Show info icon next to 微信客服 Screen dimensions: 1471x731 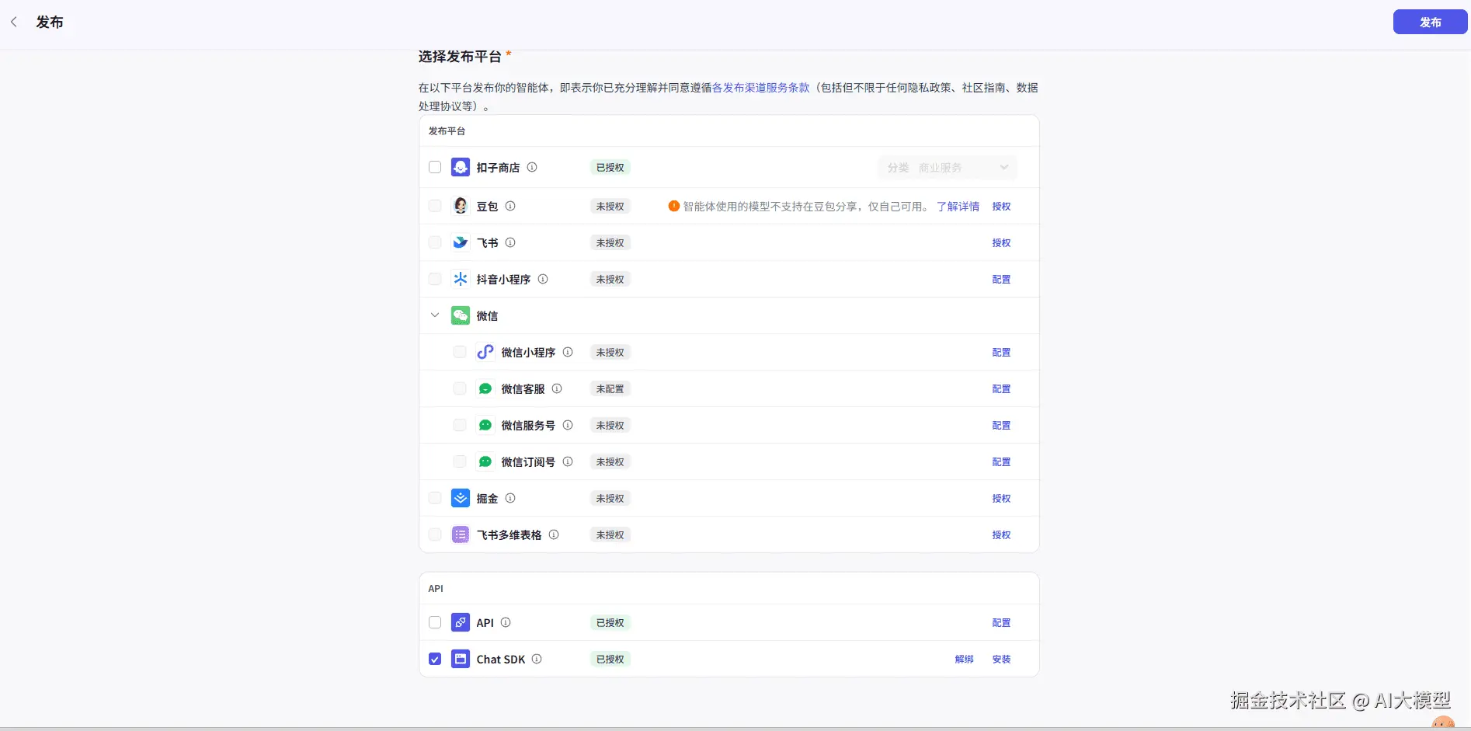click(x=557, y=388)
